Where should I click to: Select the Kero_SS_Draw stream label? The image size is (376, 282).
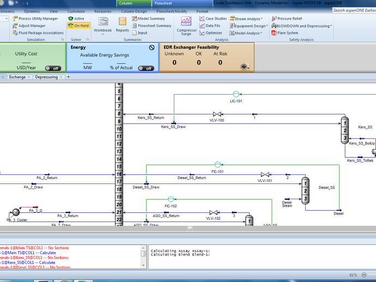(x=173, y=127)
